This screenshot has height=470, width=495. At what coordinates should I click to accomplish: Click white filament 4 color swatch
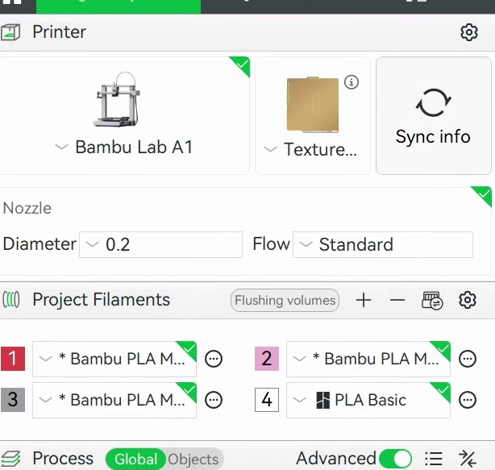(267, 400)
